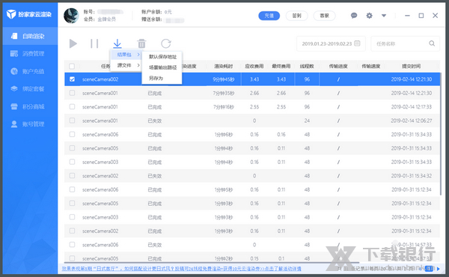Viewport: 449px width, 277px height.
Task: Check sceneCamera002 submitted at 15:34:32
Action: tap(72, 176)
